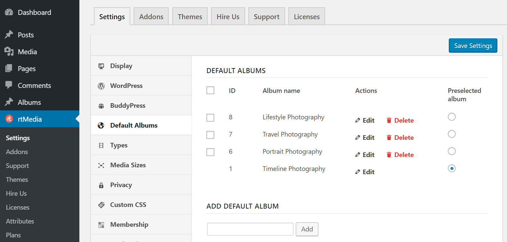Open the rtMedia logo icon in sidebar
Screen dimensions: 507x242
pyautogui.click(x=9, y=119)
